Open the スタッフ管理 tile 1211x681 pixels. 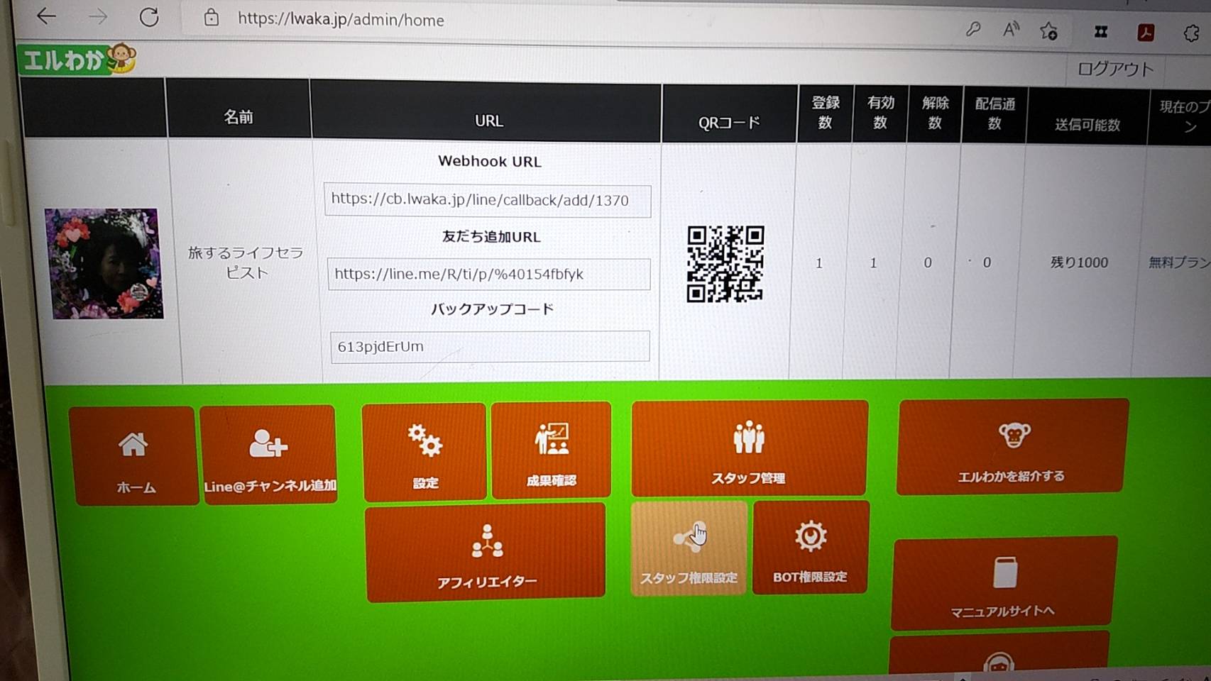click(x=749, y=448)
